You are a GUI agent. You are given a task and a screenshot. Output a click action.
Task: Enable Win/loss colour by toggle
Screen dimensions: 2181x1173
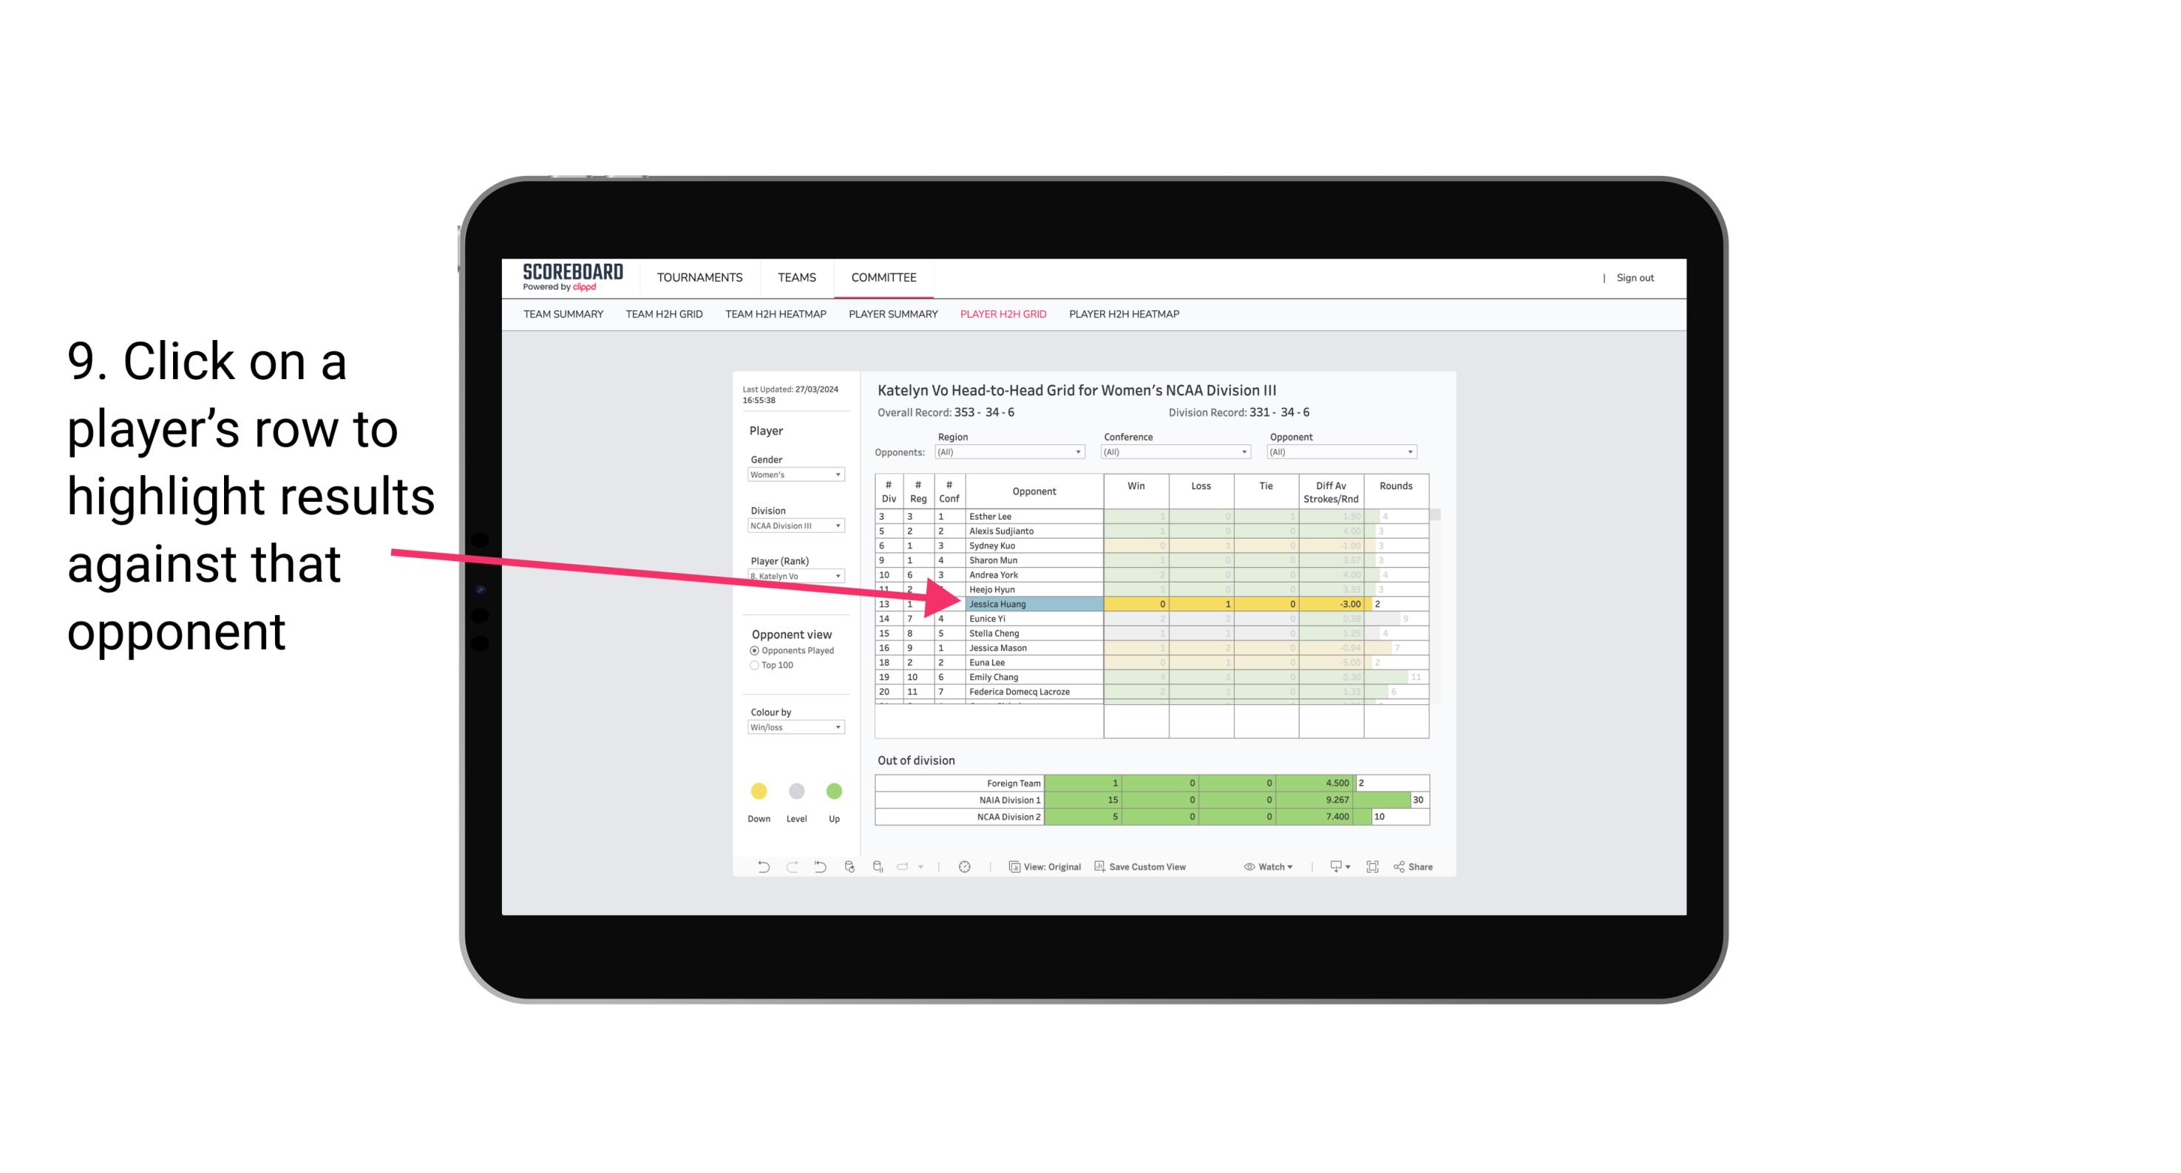pyautogui.click(x=790, y=732)
